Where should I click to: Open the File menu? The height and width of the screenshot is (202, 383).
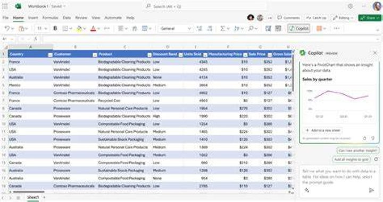coord(6,17)
